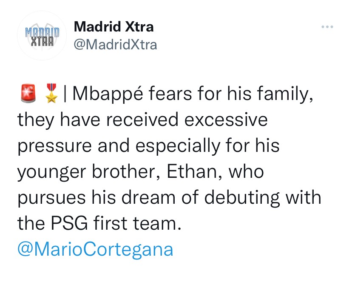
Task: Click the vertical bar separator after the emojis
Action: 64,94
